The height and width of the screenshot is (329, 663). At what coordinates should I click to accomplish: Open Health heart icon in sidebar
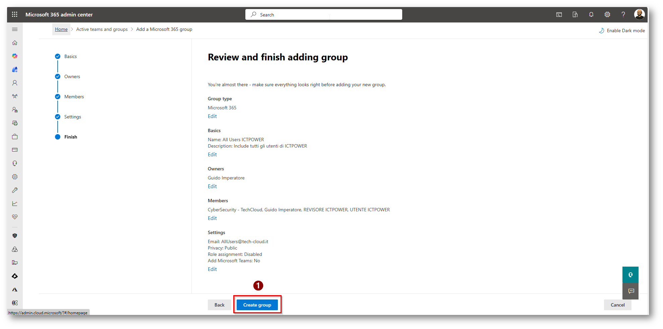[x=15, y=217]
